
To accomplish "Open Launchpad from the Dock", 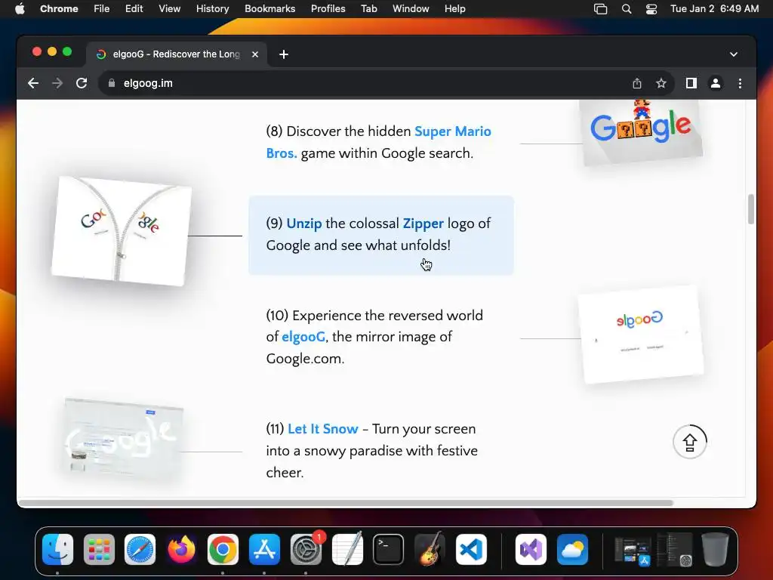I will (x=99, y=550).
